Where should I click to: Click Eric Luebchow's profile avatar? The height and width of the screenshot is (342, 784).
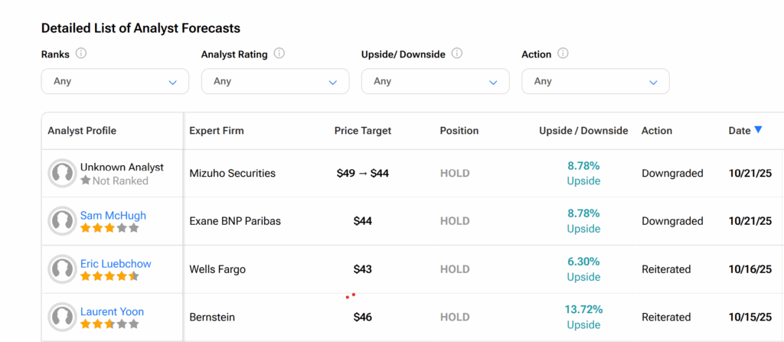pos(62,269)
